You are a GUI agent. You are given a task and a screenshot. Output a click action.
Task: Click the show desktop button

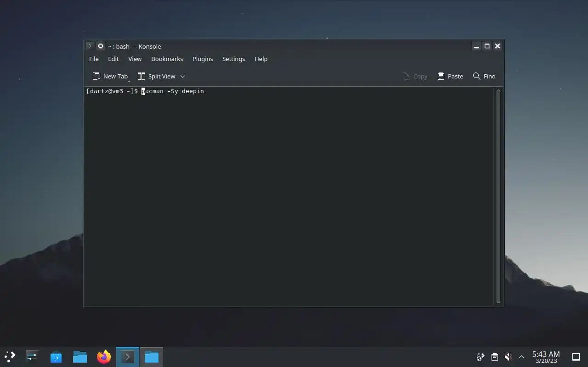point(576,357)
